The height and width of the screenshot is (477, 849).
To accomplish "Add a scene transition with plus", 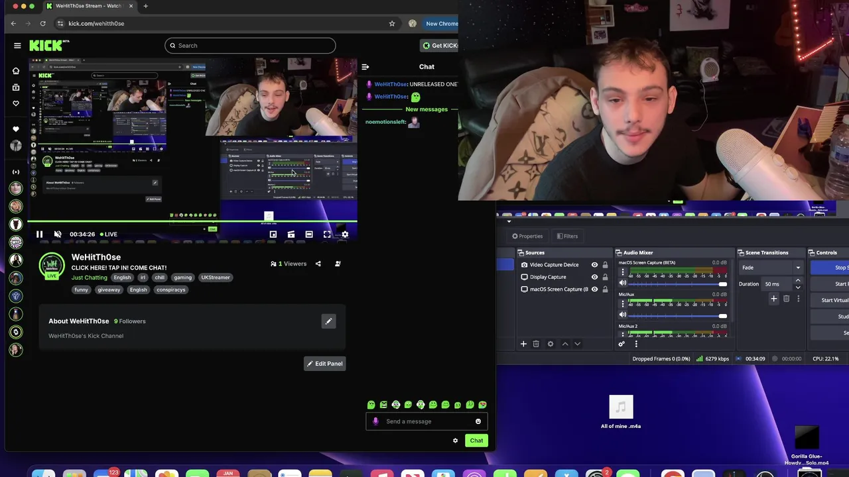I will point(773,299).
